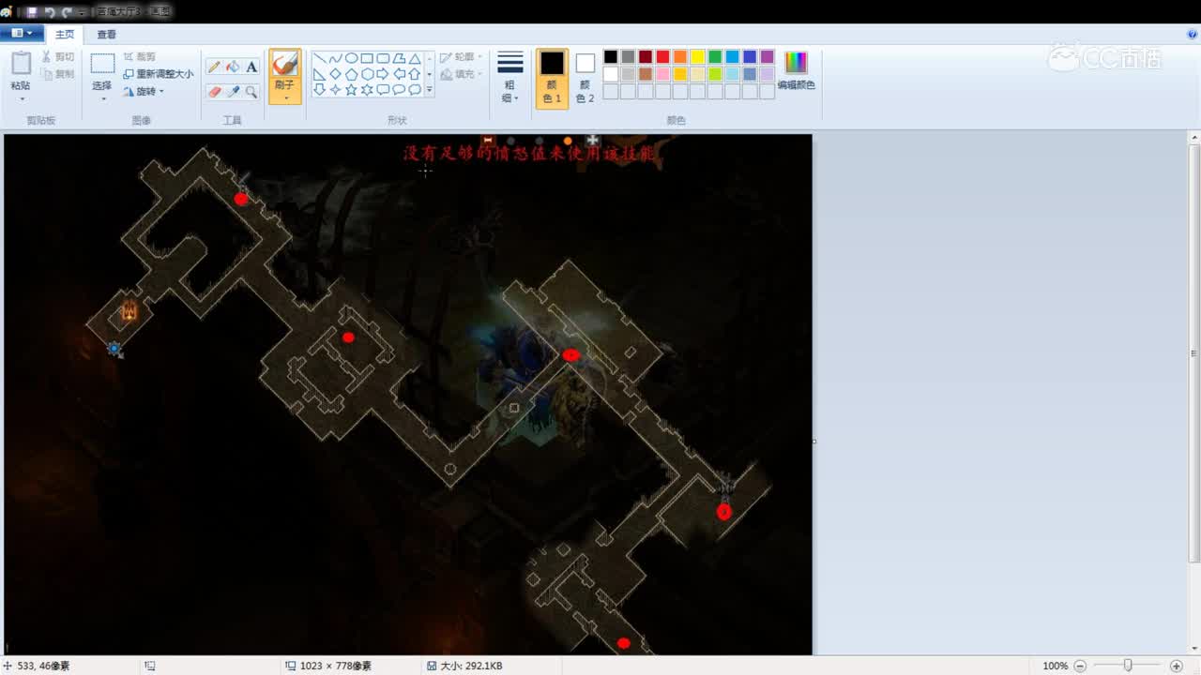1201x675 pixels.
Task: Click Save in the quick access toolbar
Action: 32,12
